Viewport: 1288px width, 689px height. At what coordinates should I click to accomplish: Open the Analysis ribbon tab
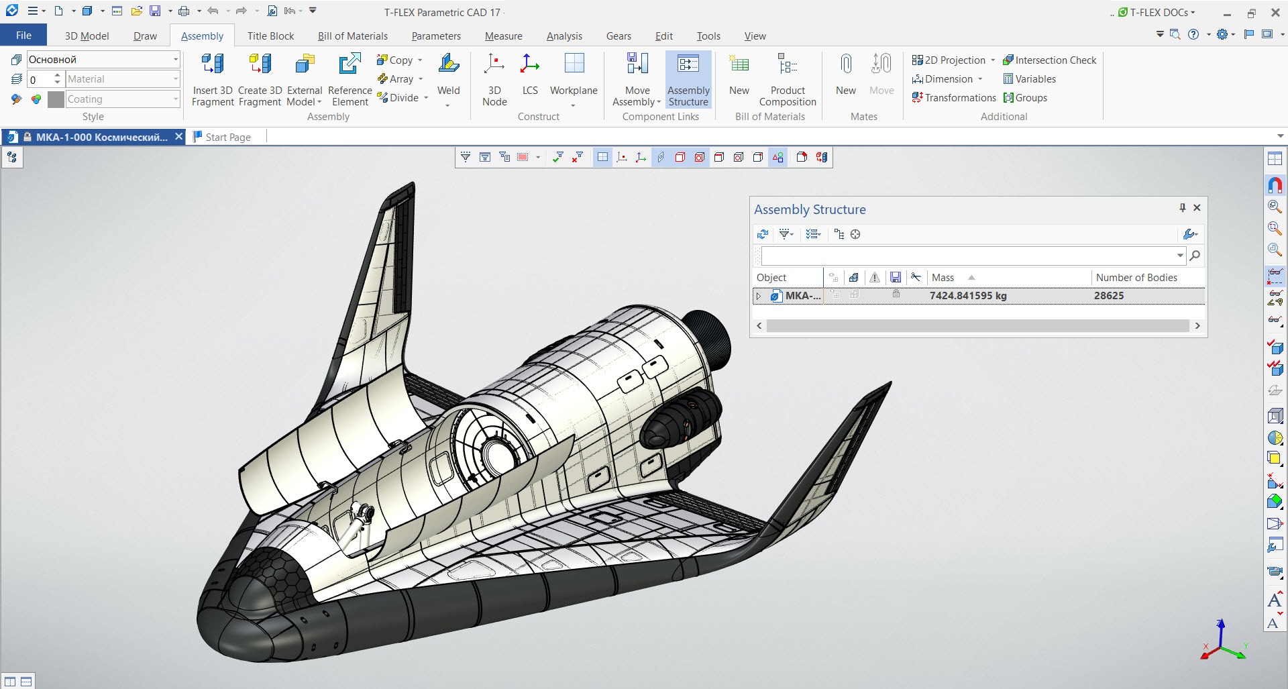[x=564, y=36]
